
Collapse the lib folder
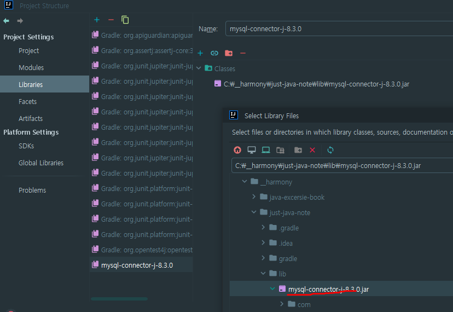[263, 274]
